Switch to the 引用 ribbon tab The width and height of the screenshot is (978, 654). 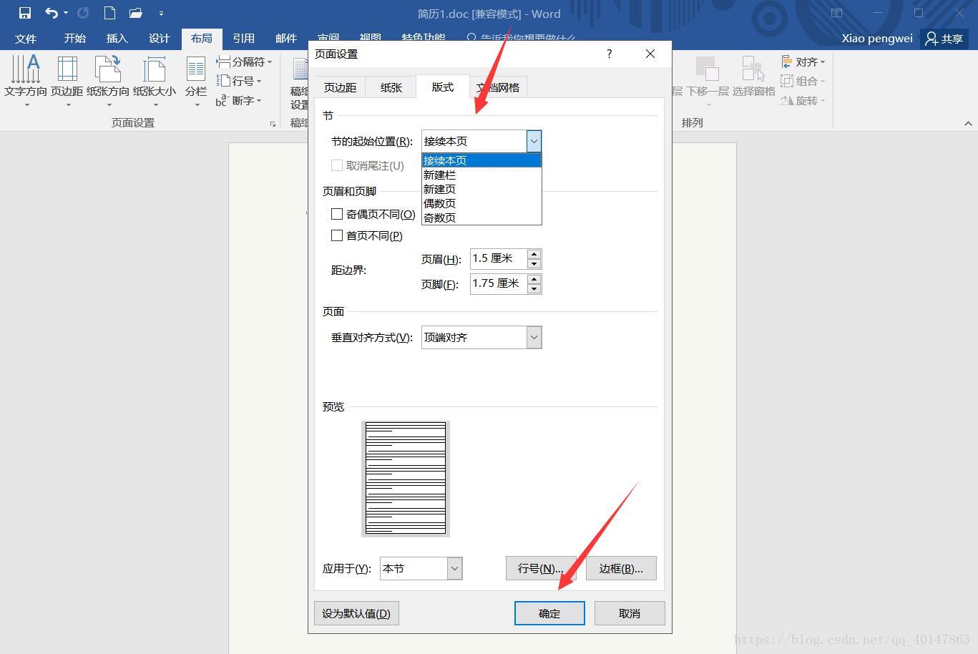tap(243, 39)
